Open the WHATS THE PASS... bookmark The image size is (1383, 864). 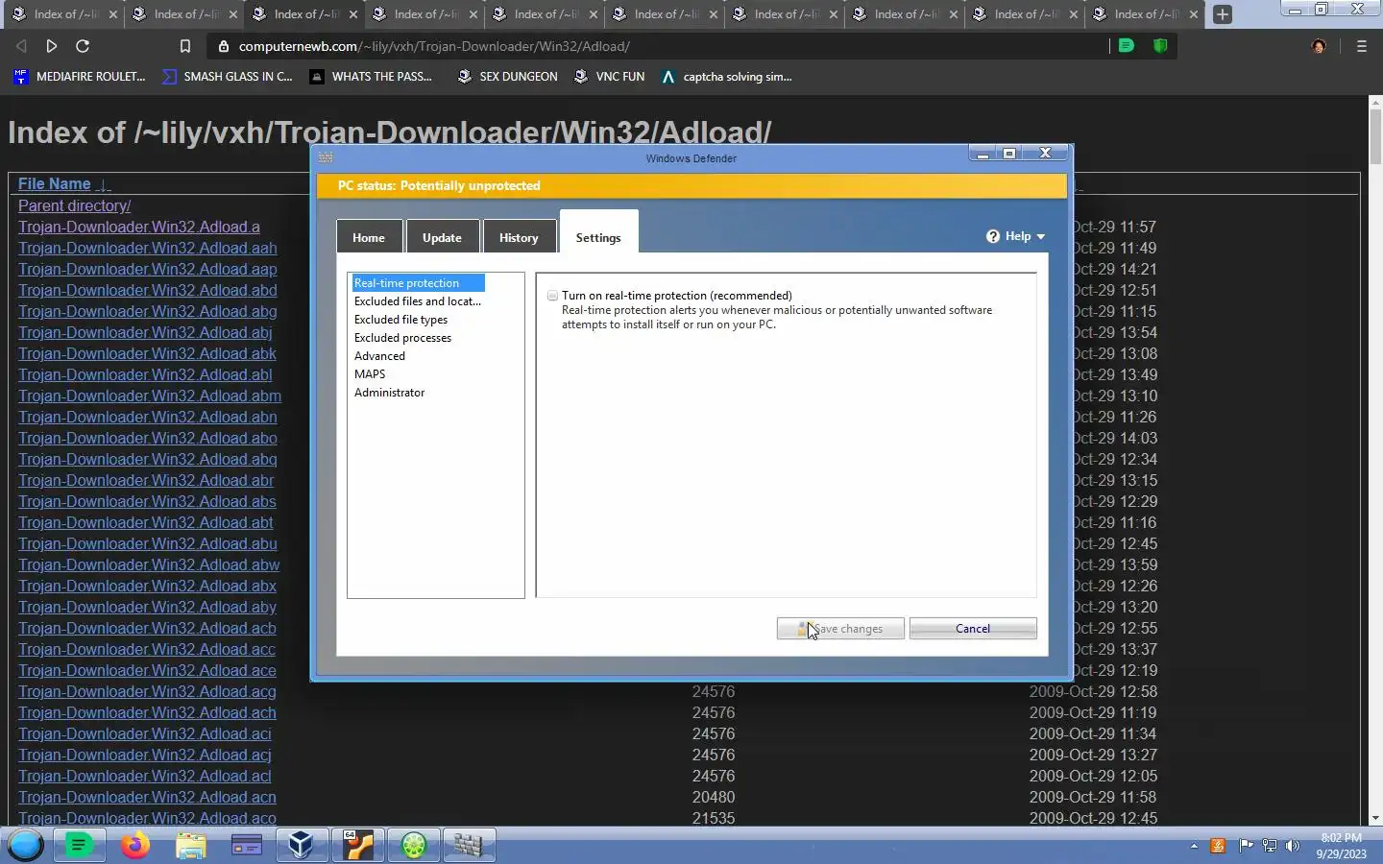(371, 77)
